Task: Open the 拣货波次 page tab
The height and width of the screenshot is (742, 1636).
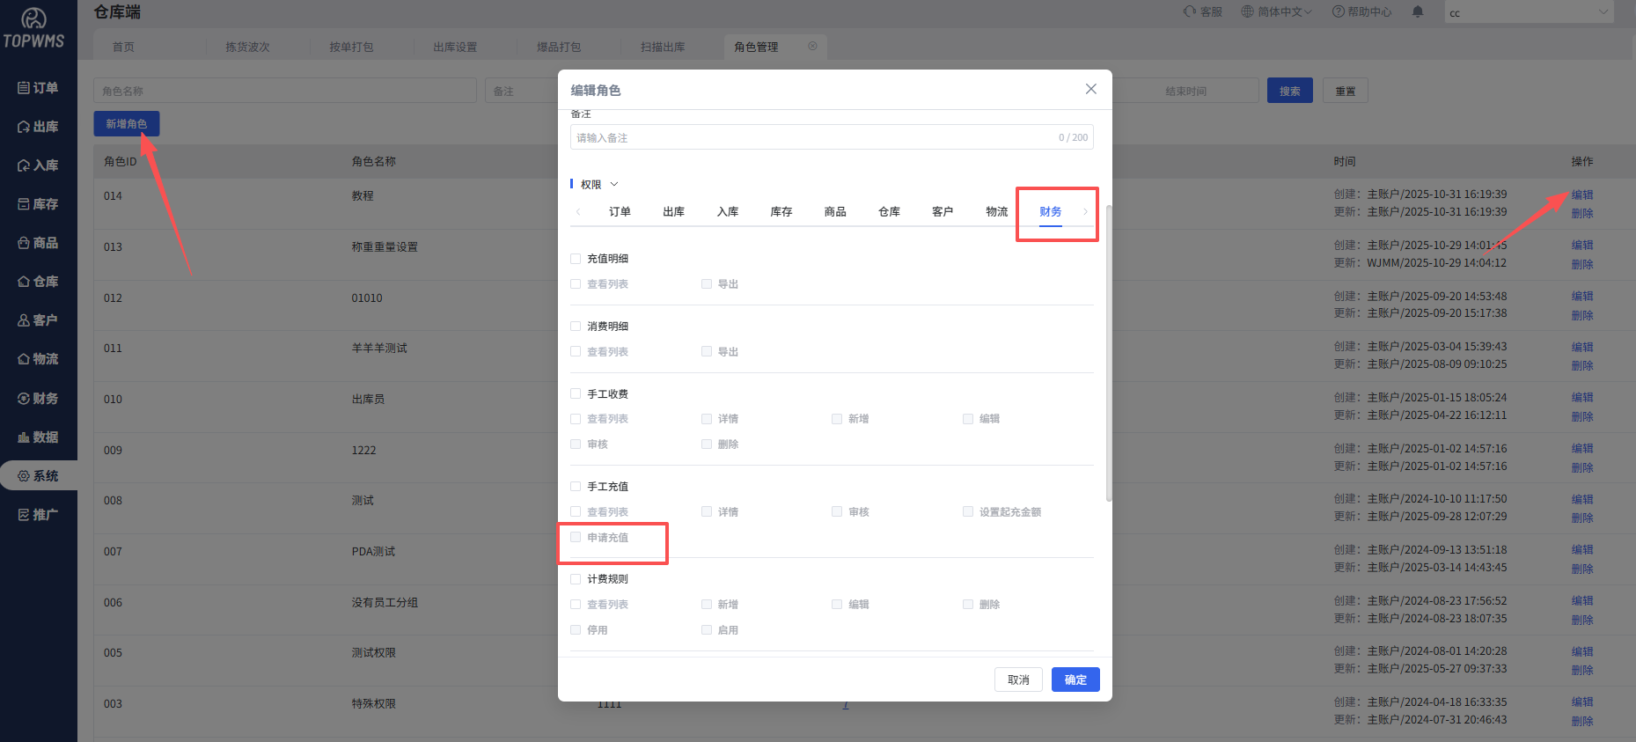Action: pos(247,47)
